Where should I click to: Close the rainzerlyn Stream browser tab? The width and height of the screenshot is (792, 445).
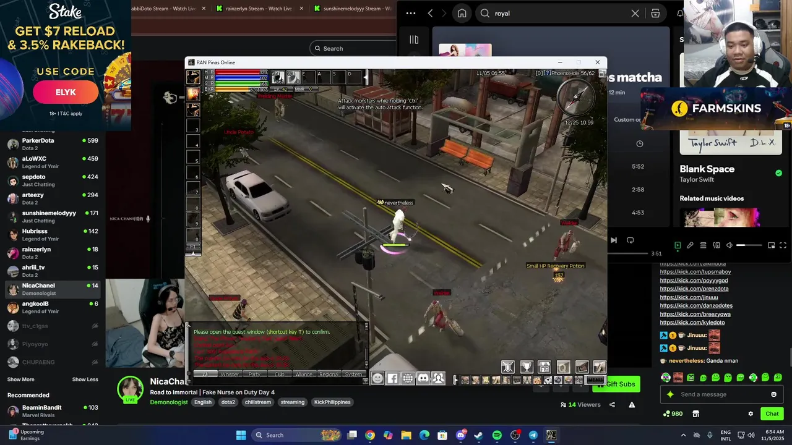coord(301,9)
